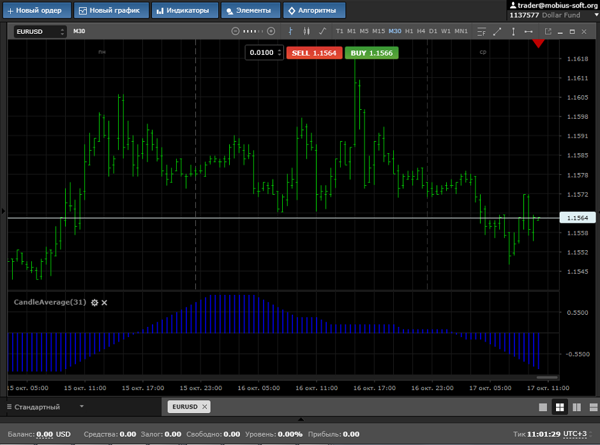This screenshot has width=600, height=445.
Task: Zoom out the chart with minus icon
Action: pos(236,31)
